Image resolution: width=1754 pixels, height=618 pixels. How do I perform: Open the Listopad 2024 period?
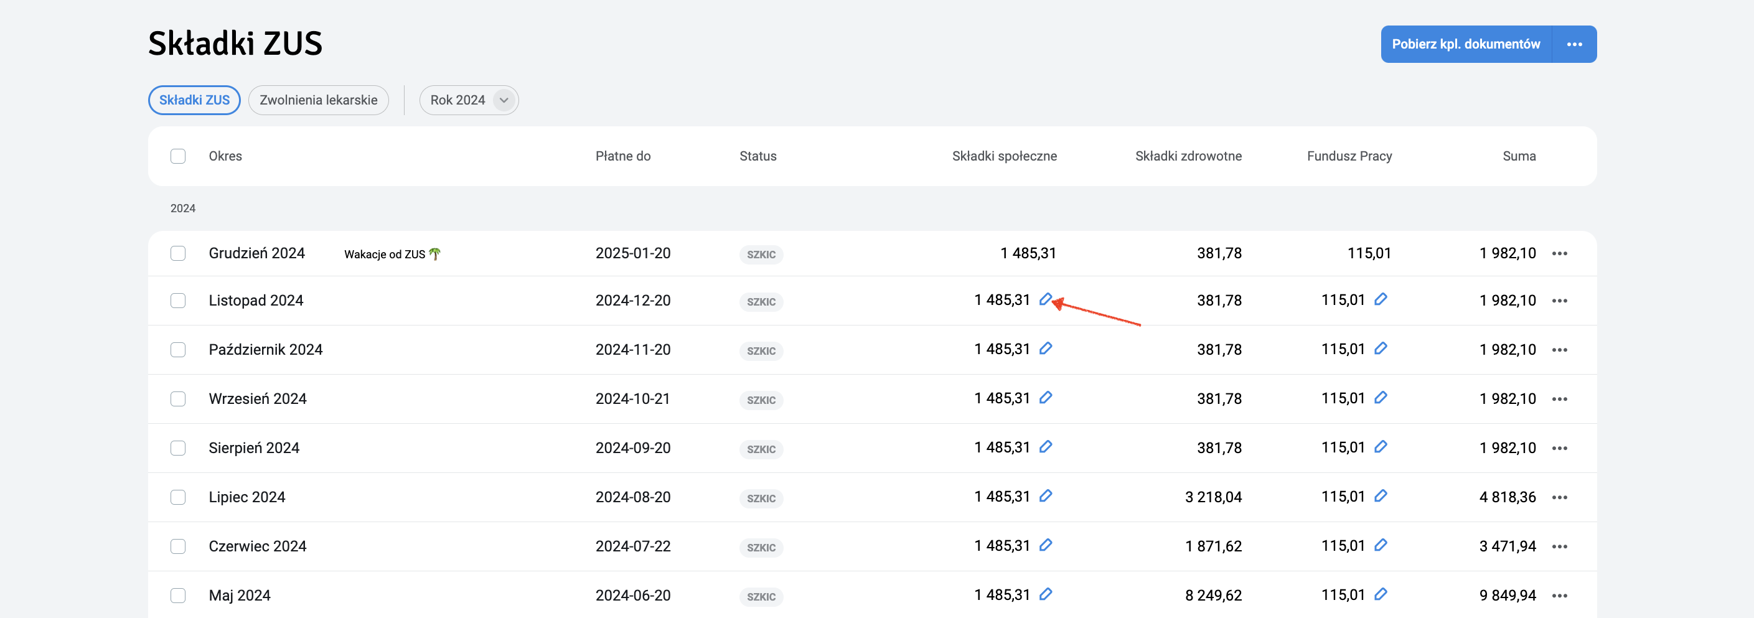256,300
